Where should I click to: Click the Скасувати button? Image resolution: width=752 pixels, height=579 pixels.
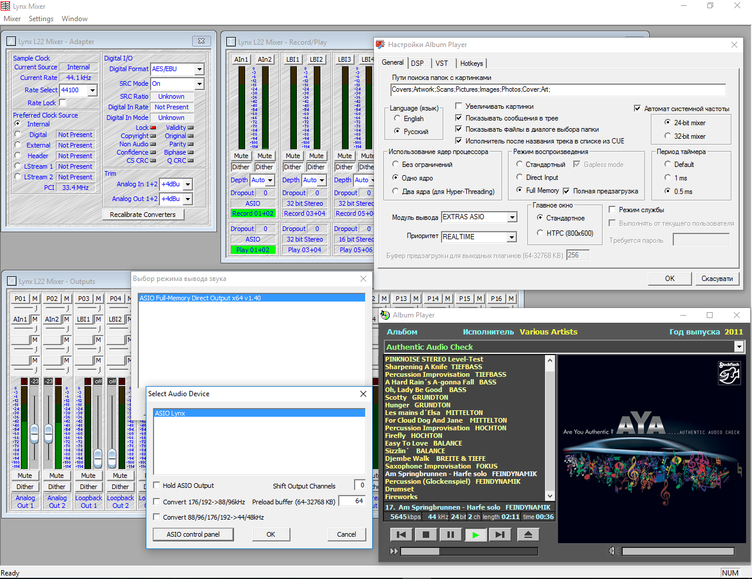pyautogui.click(x=717, y=279)
